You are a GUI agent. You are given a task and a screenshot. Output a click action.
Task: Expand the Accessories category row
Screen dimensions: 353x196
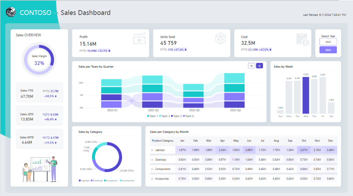click(x=152, y=179)
